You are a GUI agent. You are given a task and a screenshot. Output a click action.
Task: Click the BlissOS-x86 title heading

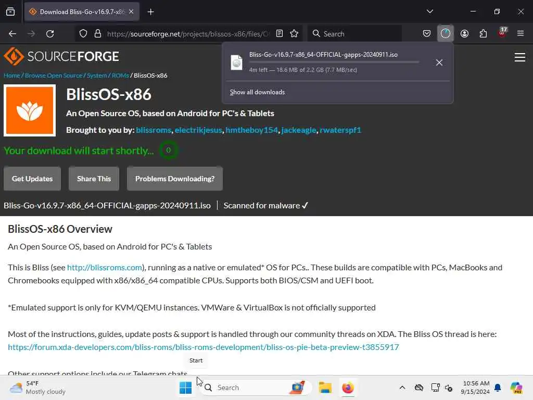(x=109, y=95)
